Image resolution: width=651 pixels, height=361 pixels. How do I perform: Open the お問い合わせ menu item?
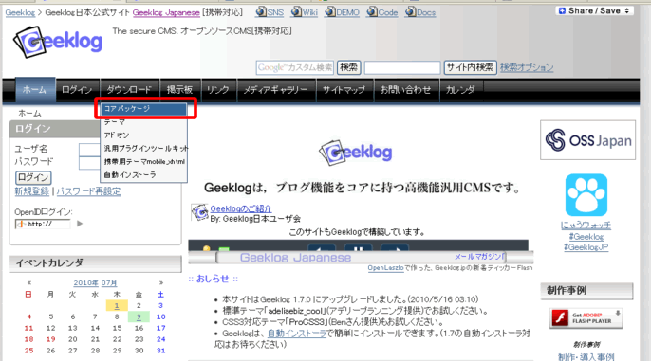coord(405,89)
